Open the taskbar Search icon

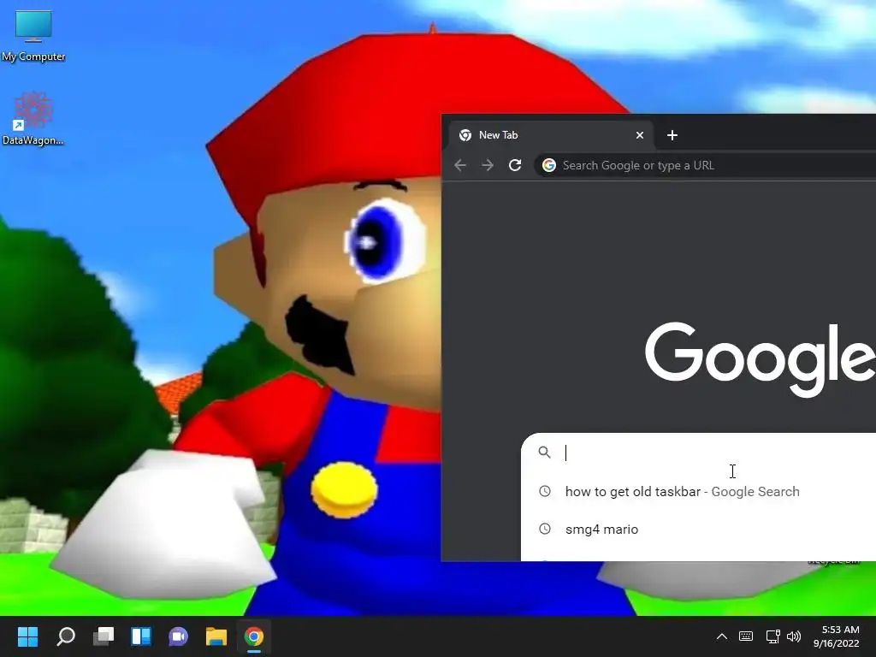(x=66, y=636)
